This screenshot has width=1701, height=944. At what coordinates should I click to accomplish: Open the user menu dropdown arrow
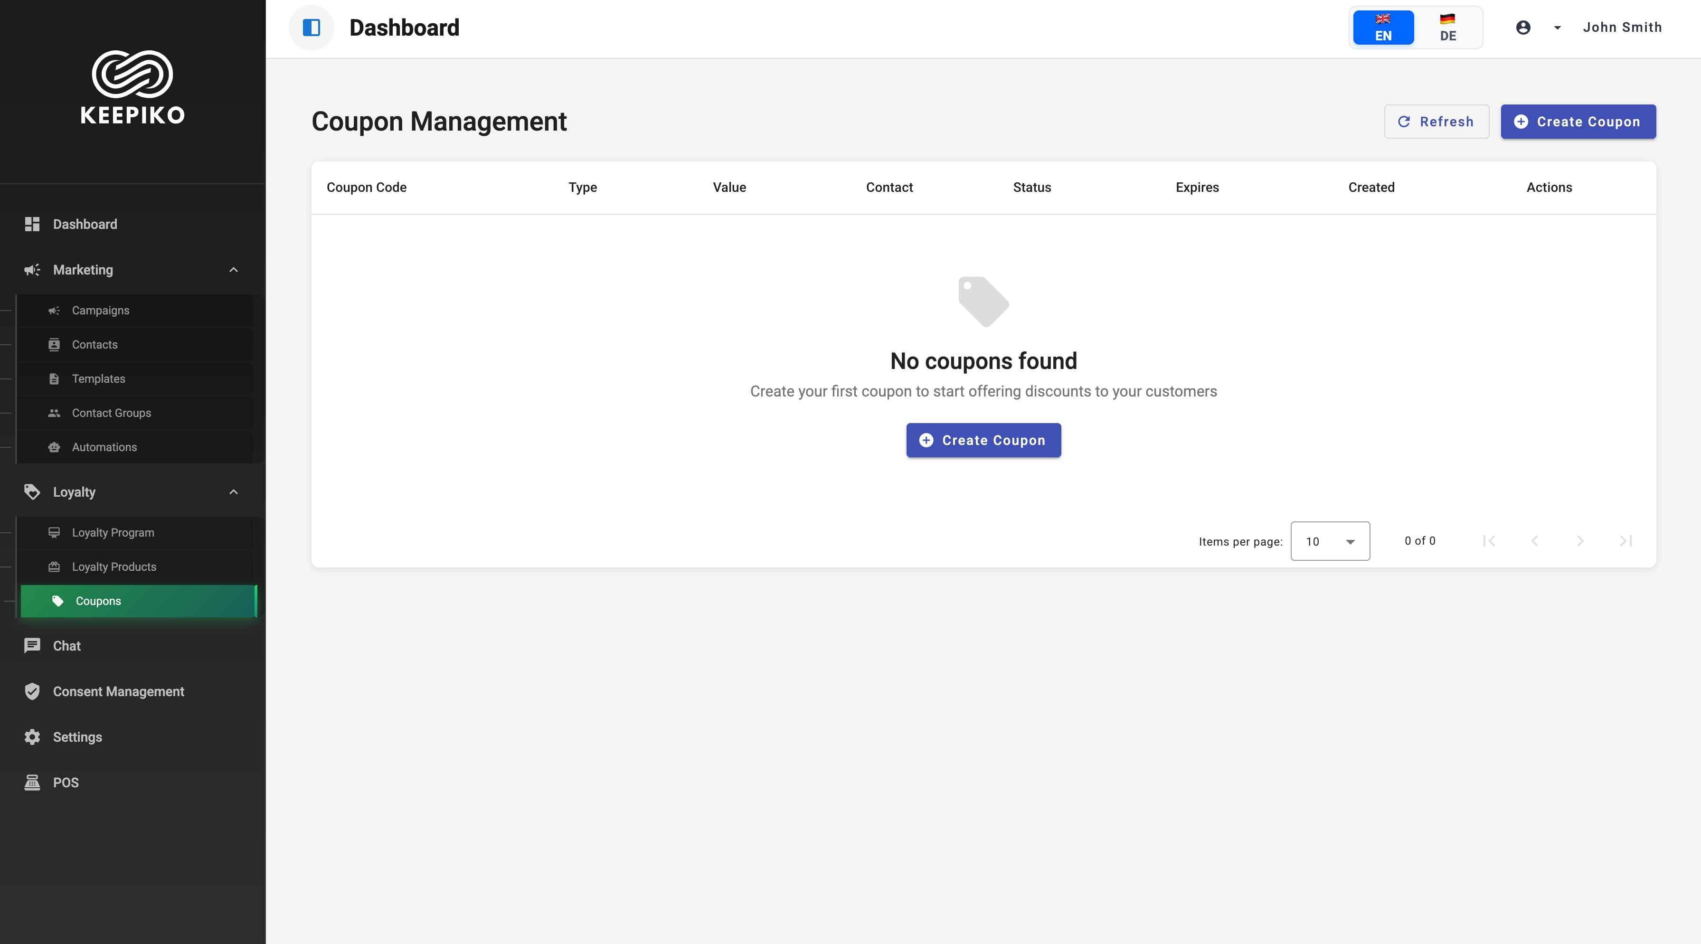(1557, 28)
